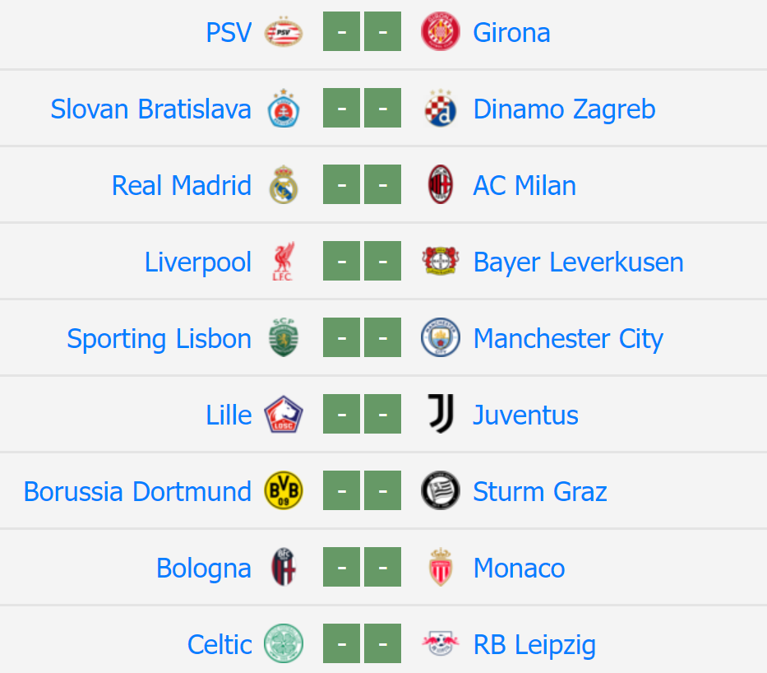The image size is (767, 673).
Task: Click Real Madrid match away score box
Action: pyautogui.click(x=382, y=186)
